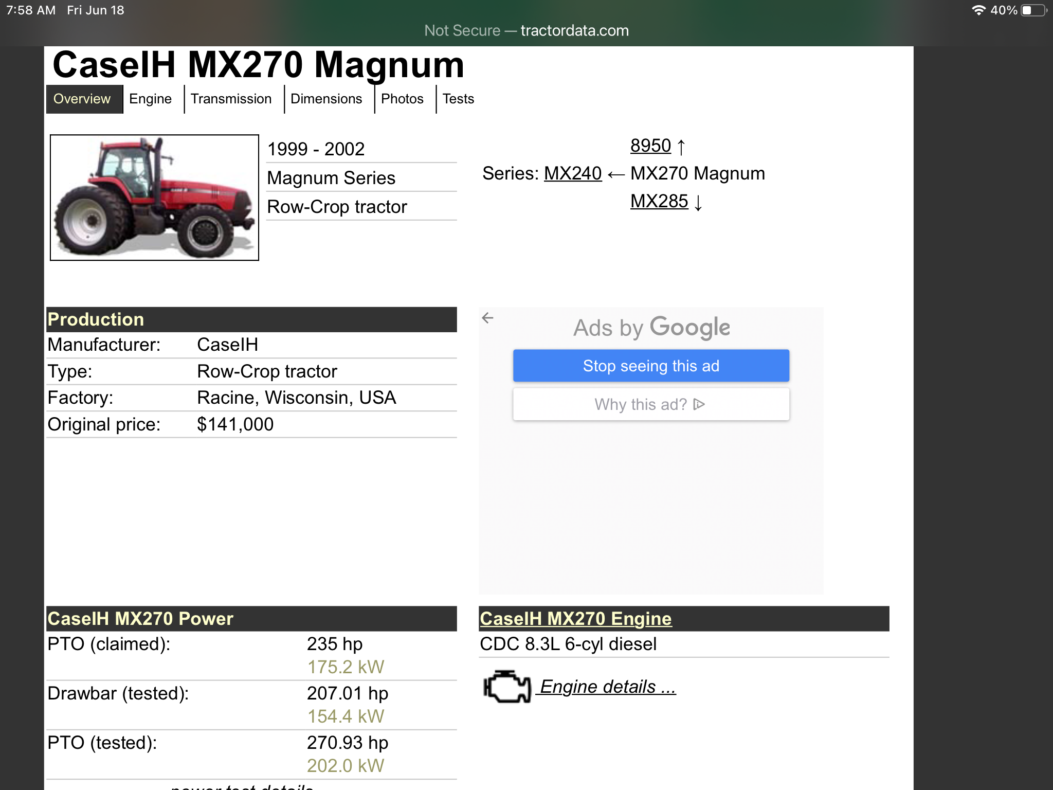This screenshot has height=790, width=1053.
Task: Open the CaseIH MX270 Engine heading link
Action: click(x=575, y=619)
